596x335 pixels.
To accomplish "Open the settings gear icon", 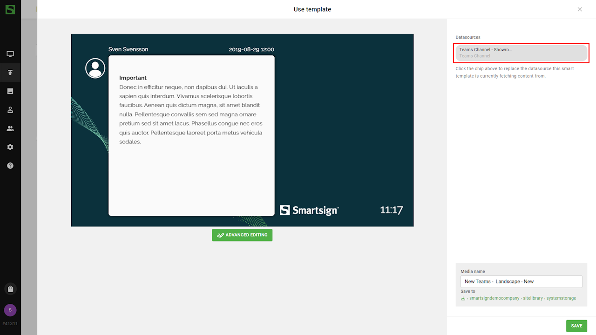I will 10,147.
